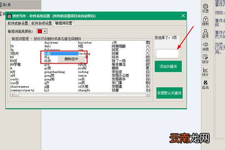Open the 登录 user icon

click(x=205, y=34)
